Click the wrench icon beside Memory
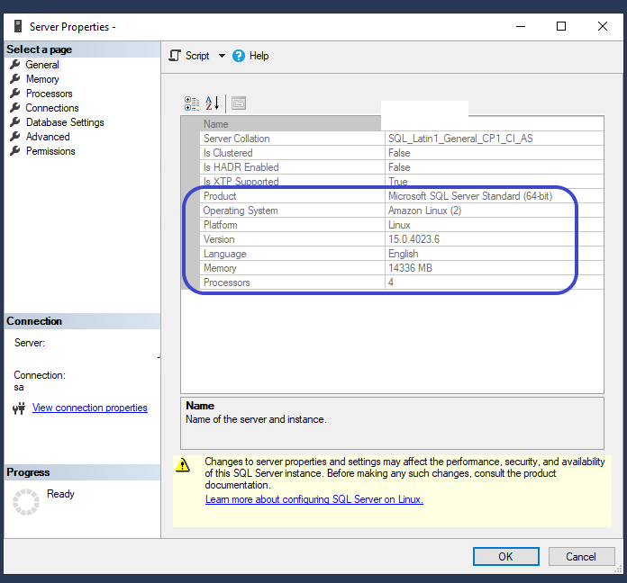This screenshot has width=627, height=583. coord(14,78)
